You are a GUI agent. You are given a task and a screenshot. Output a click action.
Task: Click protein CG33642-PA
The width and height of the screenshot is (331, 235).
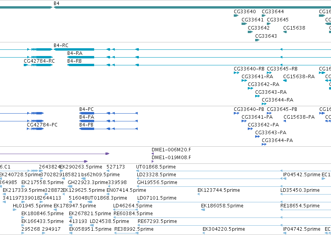[x=263, y=125]
